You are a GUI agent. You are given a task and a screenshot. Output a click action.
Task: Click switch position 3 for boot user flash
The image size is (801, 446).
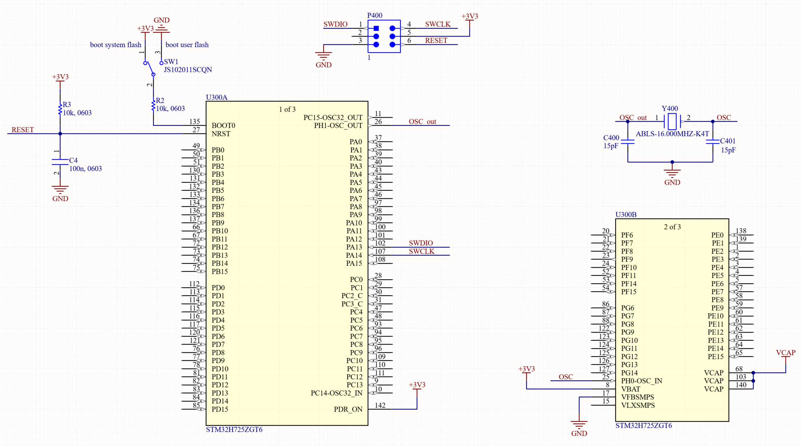[x=161, y=62]
